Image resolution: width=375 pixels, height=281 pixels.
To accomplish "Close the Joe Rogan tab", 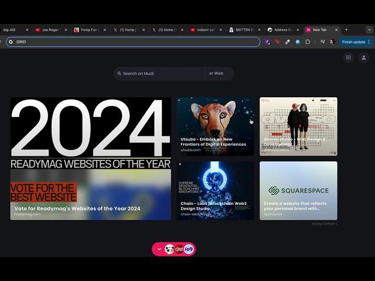I will [66, 30].
